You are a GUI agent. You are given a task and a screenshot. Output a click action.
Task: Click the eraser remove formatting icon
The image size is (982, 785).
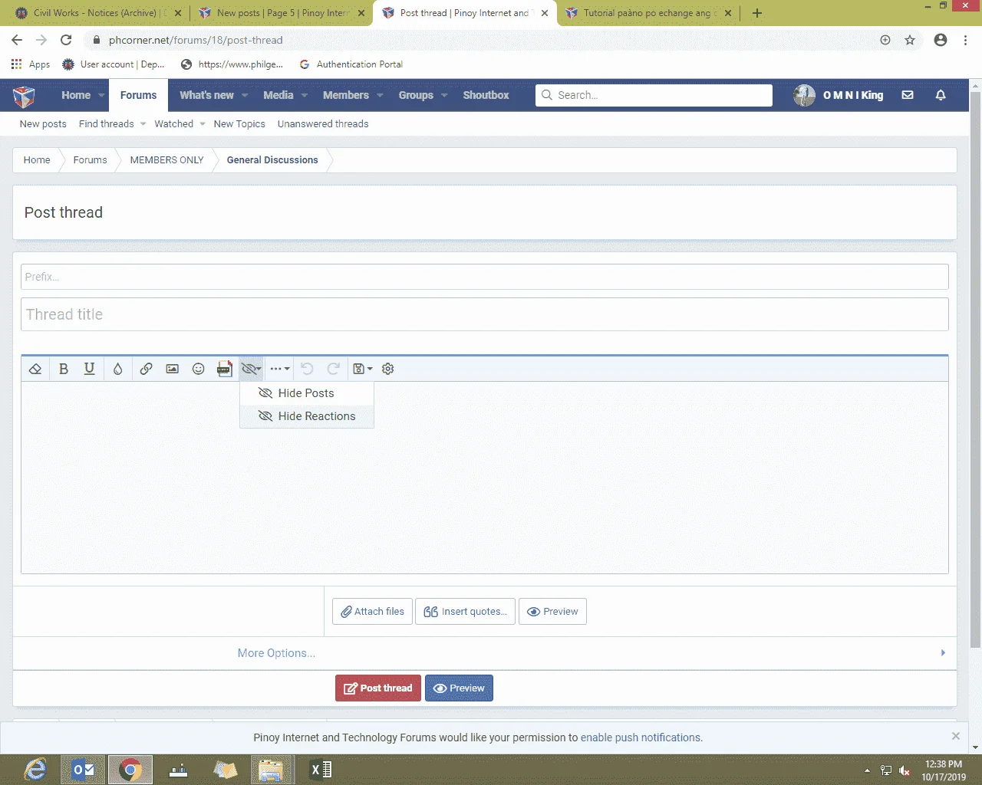[x=35, y=369]
